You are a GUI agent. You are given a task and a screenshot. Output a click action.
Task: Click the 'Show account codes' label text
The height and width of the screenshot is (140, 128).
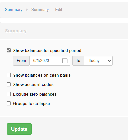(33, 85)
